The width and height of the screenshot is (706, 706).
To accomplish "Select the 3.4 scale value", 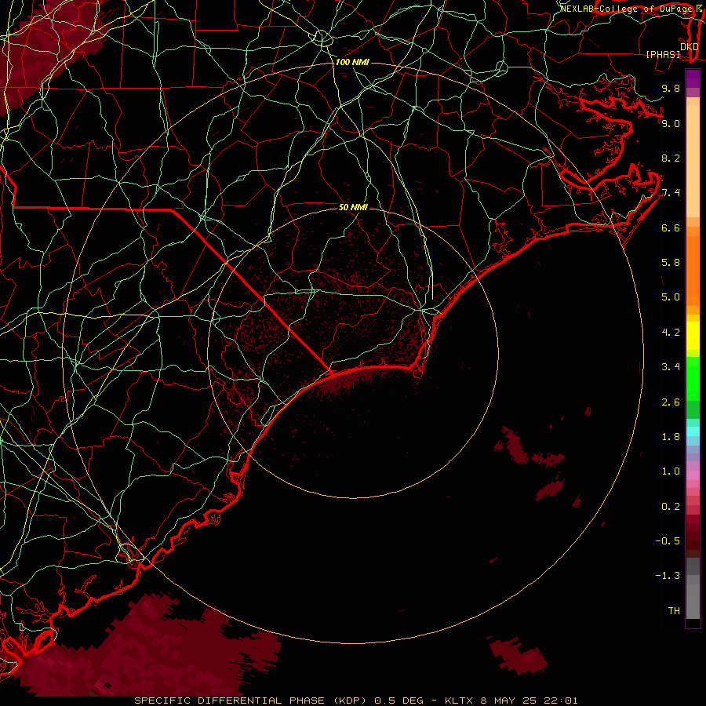I will (671, 367).
